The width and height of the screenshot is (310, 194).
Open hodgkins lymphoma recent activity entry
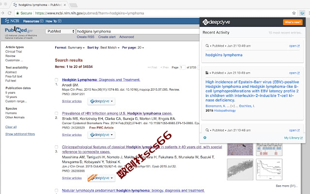pyautogui.click(x=224, y=55)
